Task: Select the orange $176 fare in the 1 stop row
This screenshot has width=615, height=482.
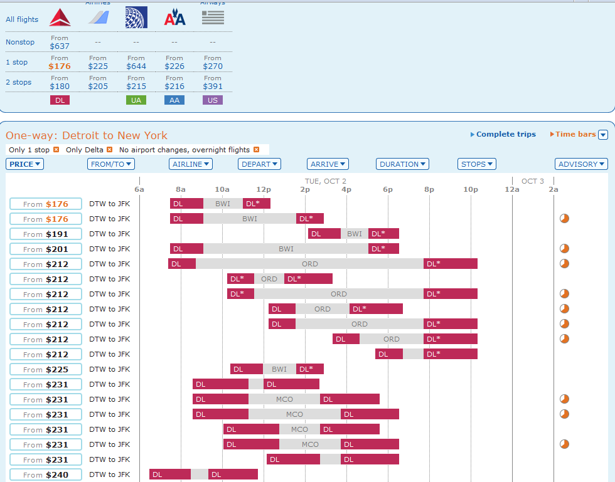Action: 60,66
